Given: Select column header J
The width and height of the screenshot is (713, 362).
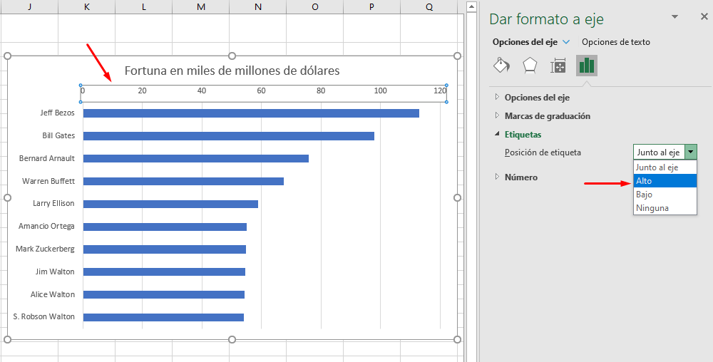Looking at the screenshot, I should [x=29, y=7].
